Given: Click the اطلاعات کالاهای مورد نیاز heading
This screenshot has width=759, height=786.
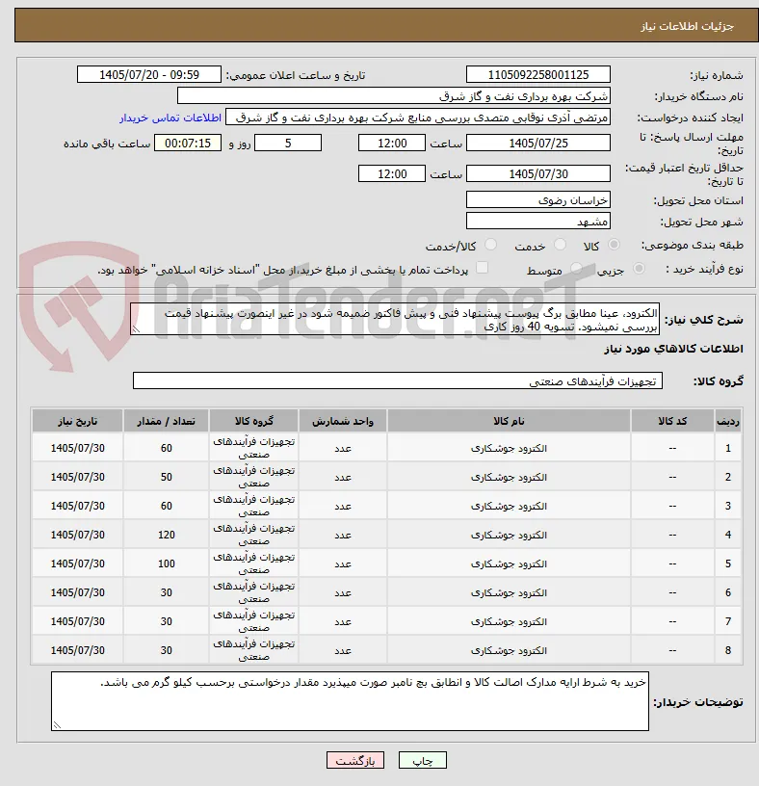Looking at the screenshot, I should pos(673,349).
